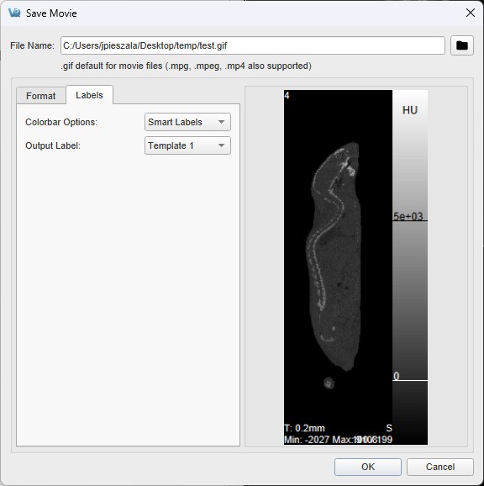Screen dimensions: 484x486
Task: Expand the Output Label Template 1 dropdown
Action: (187, 145)
